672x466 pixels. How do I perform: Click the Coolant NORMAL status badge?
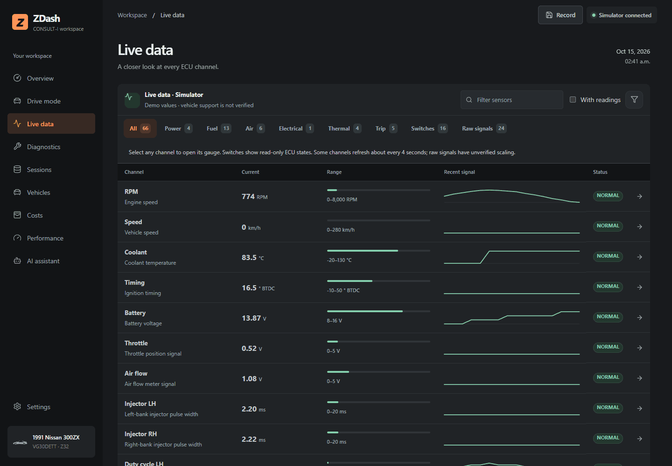pos(608,256)
